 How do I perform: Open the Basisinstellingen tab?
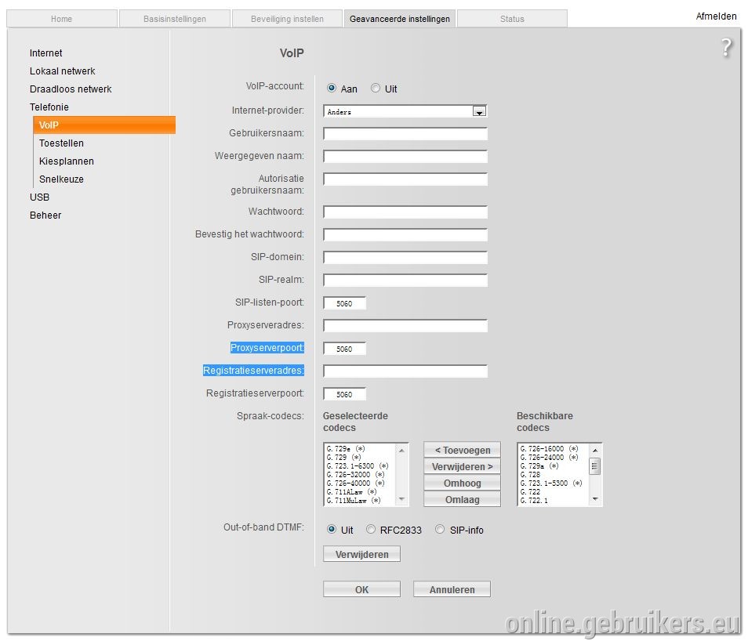pyautogui.click(x=175, y=19)
